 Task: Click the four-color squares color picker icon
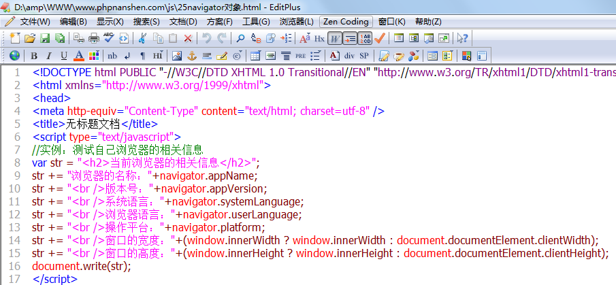coord(467,55)
